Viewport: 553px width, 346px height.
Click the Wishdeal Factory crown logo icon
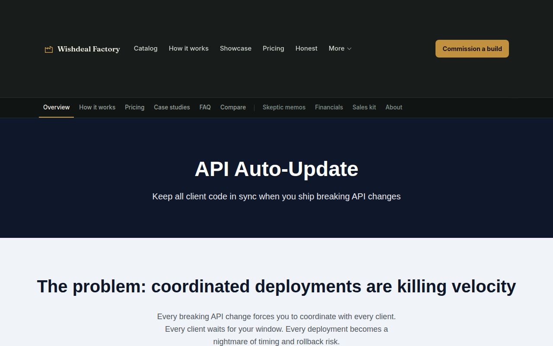[x=49, y=49]
